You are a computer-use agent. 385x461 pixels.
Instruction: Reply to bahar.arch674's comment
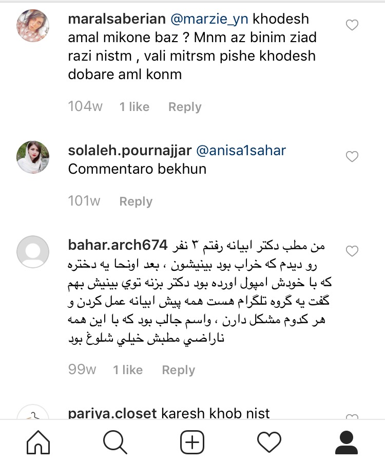tap(178, 370)
